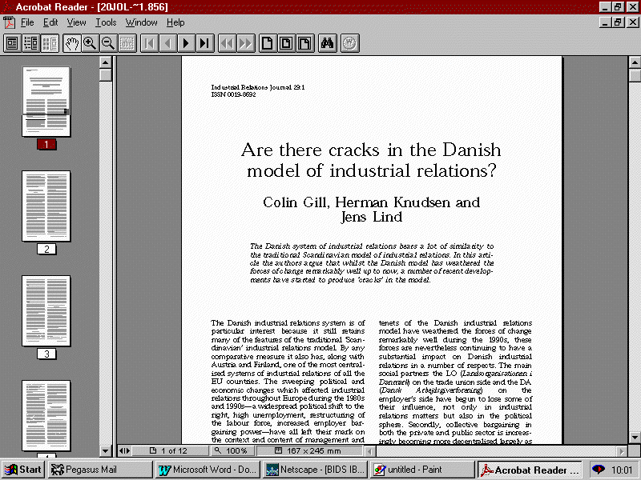Select page 3 thumbnail
The height and width of the screenshot is (480, 641).
tap(46, 311)
